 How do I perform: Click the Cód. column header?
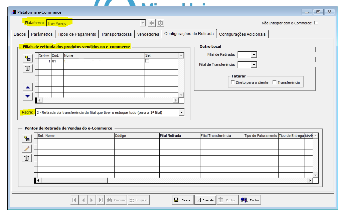click(x=57, y=55)
